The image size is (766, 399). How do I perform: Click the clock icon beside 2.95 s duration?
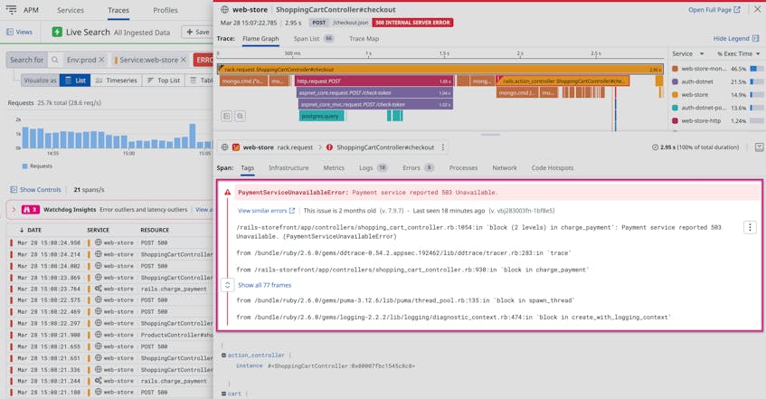(x=655, y=147)
